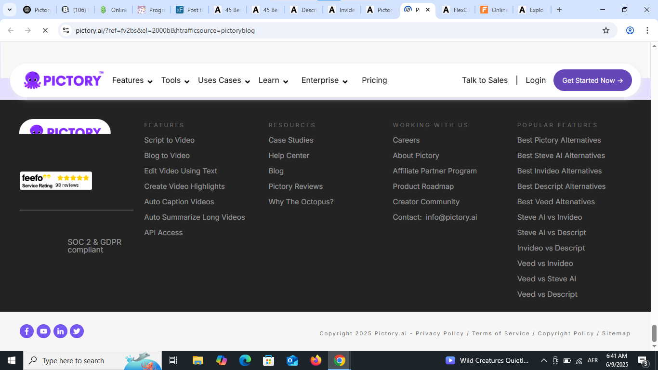
Task: Open the Script to Video link
Action: click(169, 140)
